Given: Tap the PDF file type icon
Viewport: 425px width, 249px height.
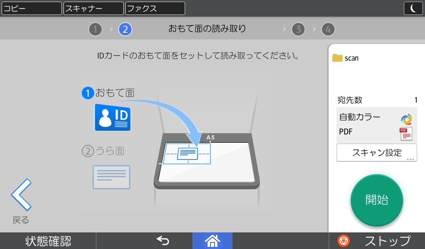Looking at the screenshot, I should [405, 134].
